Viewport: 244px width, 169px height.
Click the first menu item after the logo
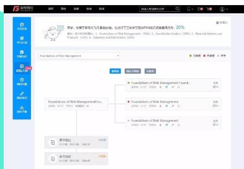click(51, 9)
